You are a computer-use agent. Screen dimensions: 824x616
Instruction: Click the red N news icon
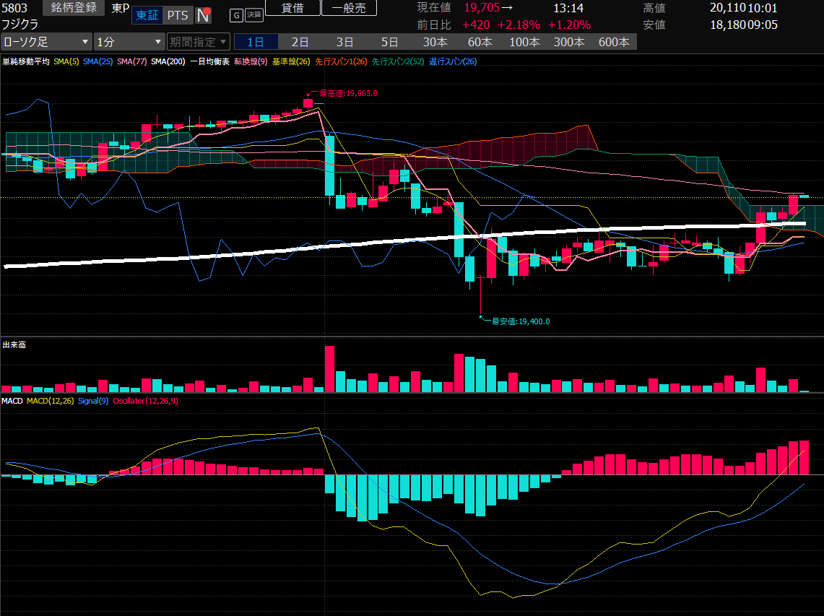[204, 15]
